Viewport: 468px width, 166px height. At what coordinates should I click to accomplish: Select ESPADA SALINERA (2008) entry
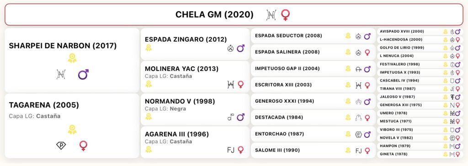point(313,52)
